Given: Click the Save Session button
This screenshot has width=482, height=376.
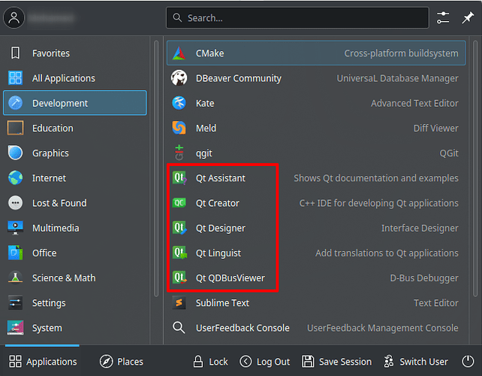Looking at the screenshot, I should [x=336, y=361].
